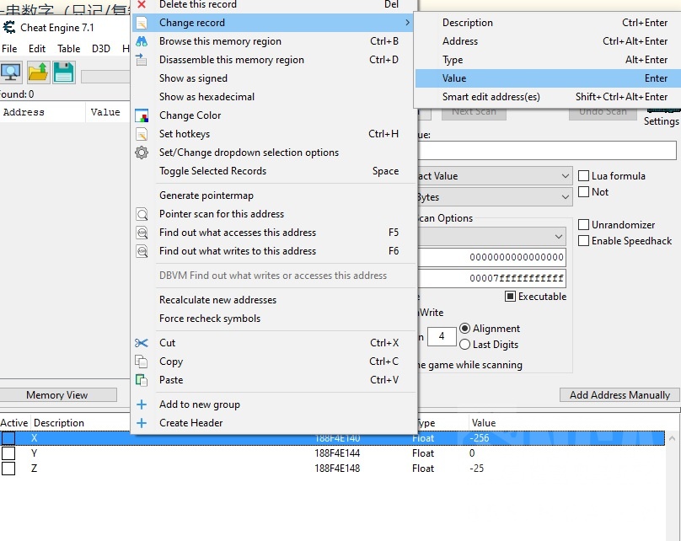Open the Table menu
This screenshot has height=541, width=681.
pyautogui.click(x=68, y=49)
